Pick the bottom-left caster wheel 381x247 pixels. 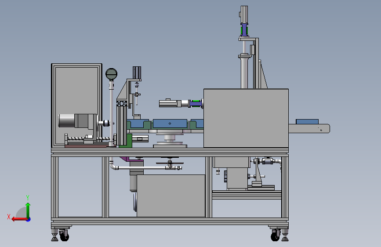click(x=64, y=236)
